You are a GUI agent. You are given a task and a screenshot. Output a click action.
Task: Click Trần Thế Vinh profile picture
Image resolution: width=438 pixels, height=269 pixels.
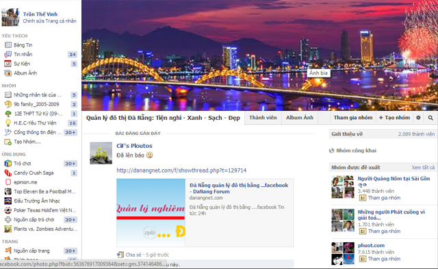10,17
